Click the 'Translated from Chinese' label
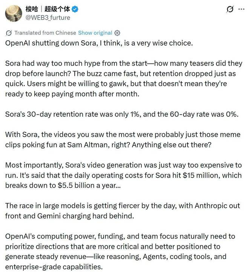The width and height of the screenshot is (249, 276). (45, 33)
